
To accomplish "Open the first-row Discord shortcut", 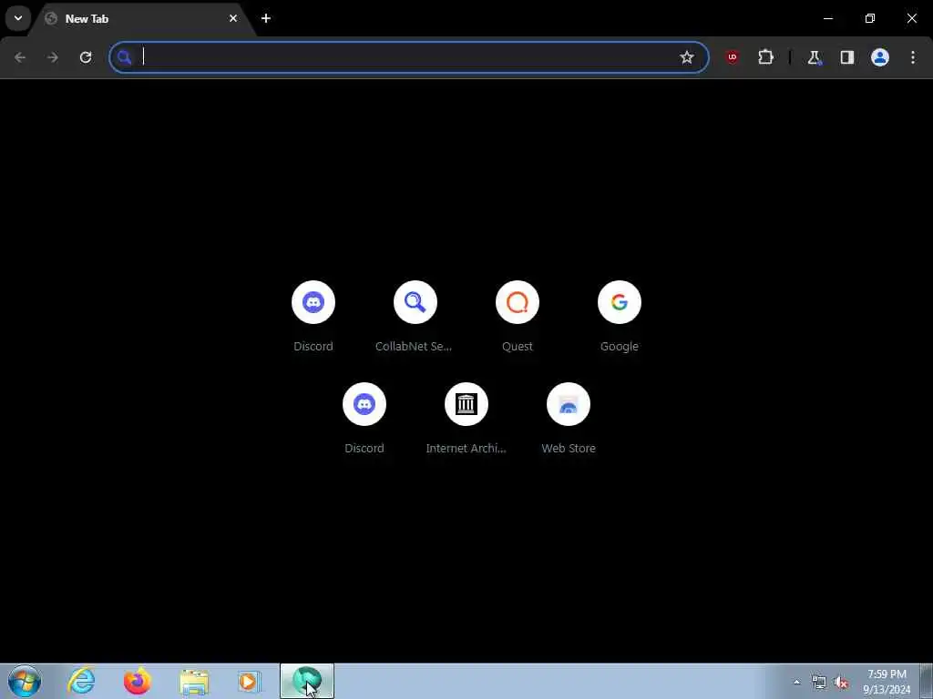I will click(313, 316).
